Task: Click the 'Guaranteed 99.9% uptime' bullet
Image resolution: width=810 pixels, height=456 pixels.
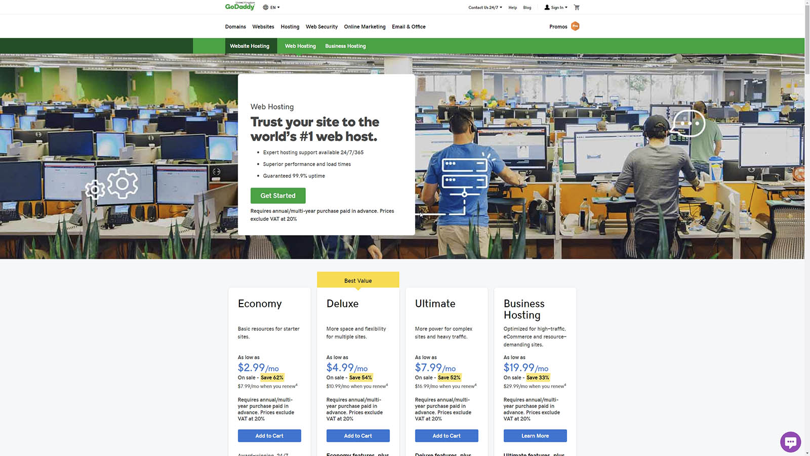Action: click(x=294, y=176)
